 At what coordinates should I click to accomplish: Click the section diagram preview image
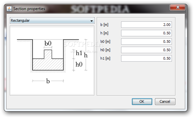point(52,61)
